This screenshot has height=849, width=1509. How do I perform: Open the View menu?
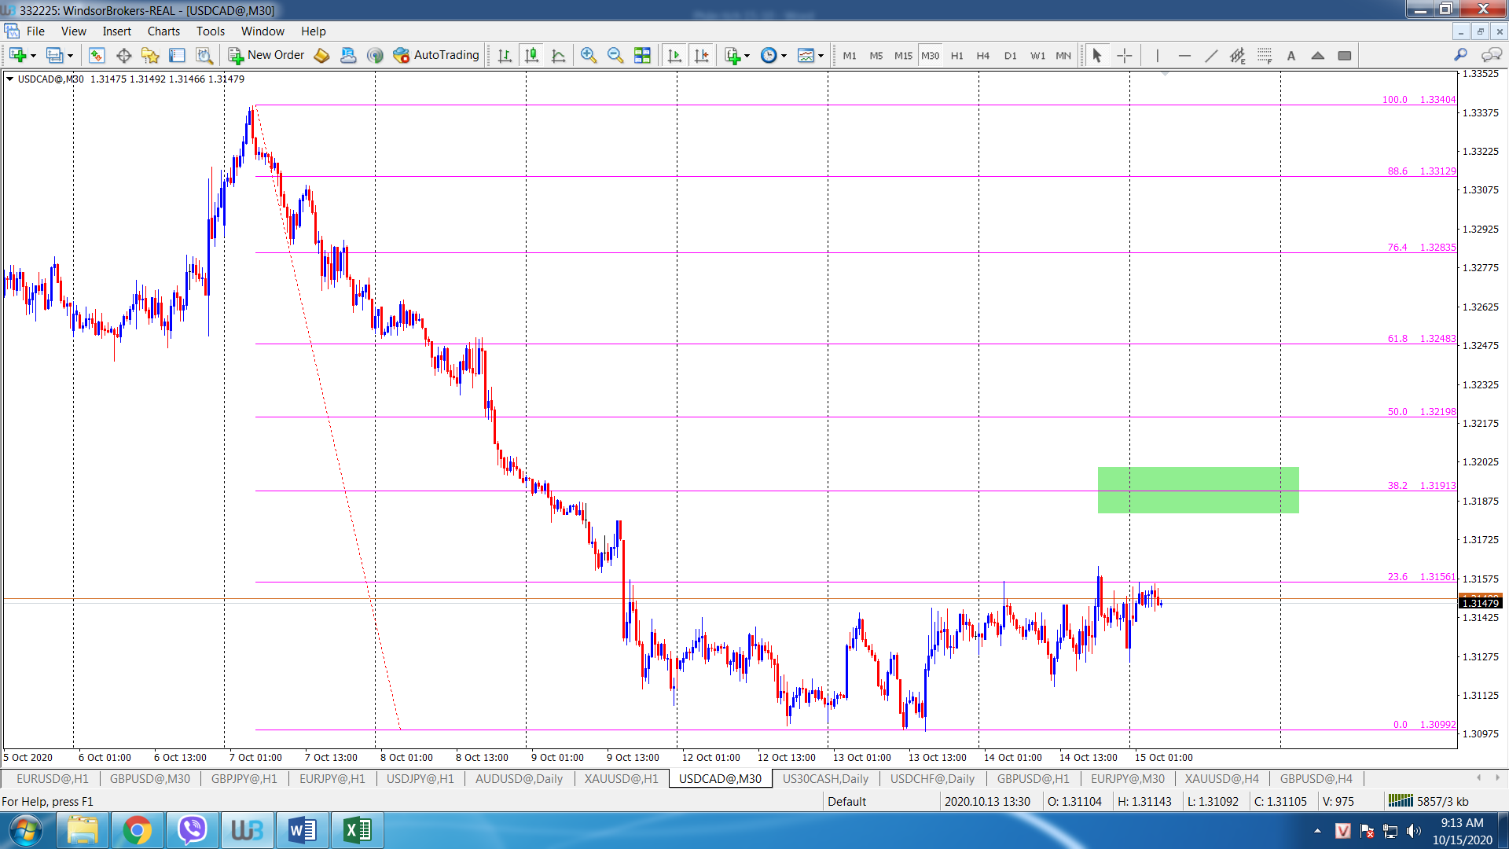click(74, 31)
